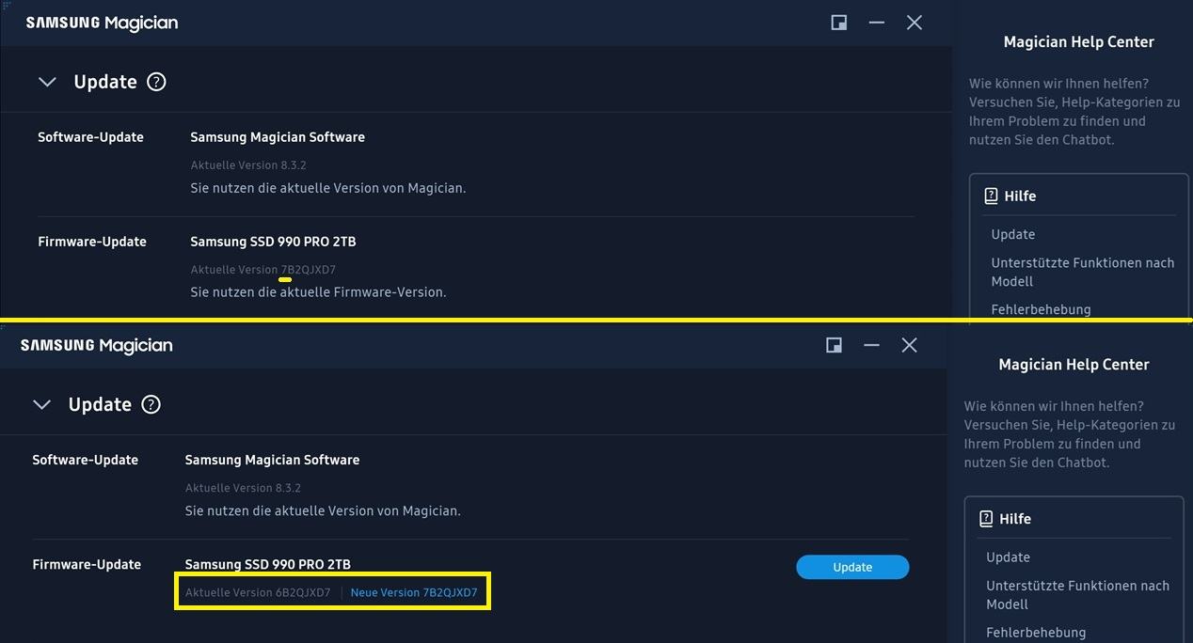Click Samsung SSD 990 PRO 2TB in upper window

[x=273, y=242]
